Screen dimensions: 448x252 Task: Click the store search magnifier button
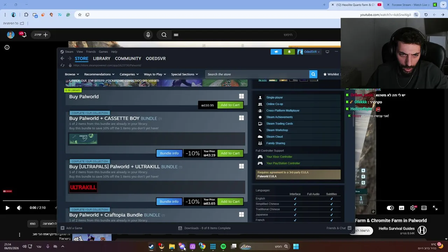pyautogui.click(x=313, y=74)
